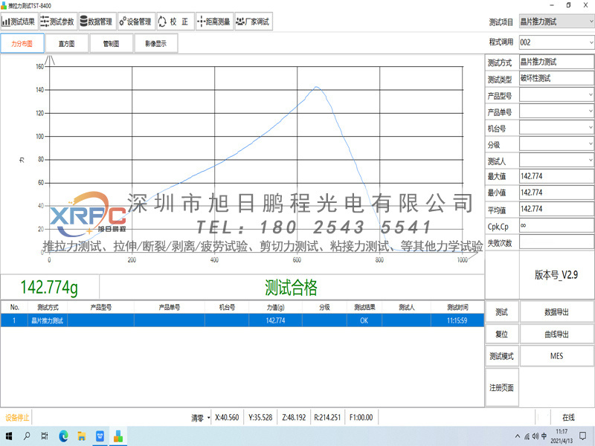Click the F1:00.00 status readout
Image resolution: width=595 pixels, height=446 pixels.
[361, 418]
